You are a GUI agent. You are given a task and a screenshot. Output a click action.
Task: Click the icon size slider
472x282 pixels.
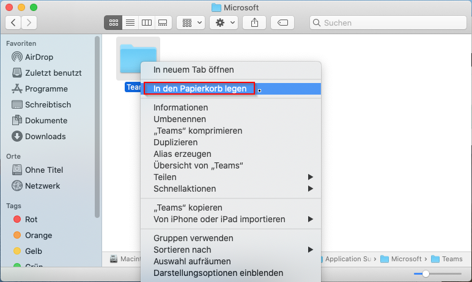point(437,273)
